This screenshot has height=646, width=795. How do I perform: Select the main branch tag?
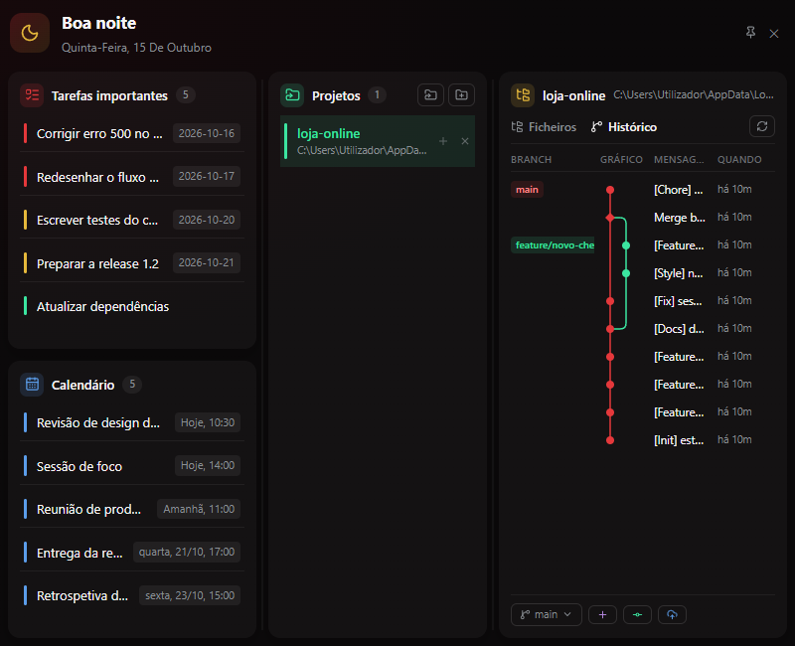[x=527, y=190]
